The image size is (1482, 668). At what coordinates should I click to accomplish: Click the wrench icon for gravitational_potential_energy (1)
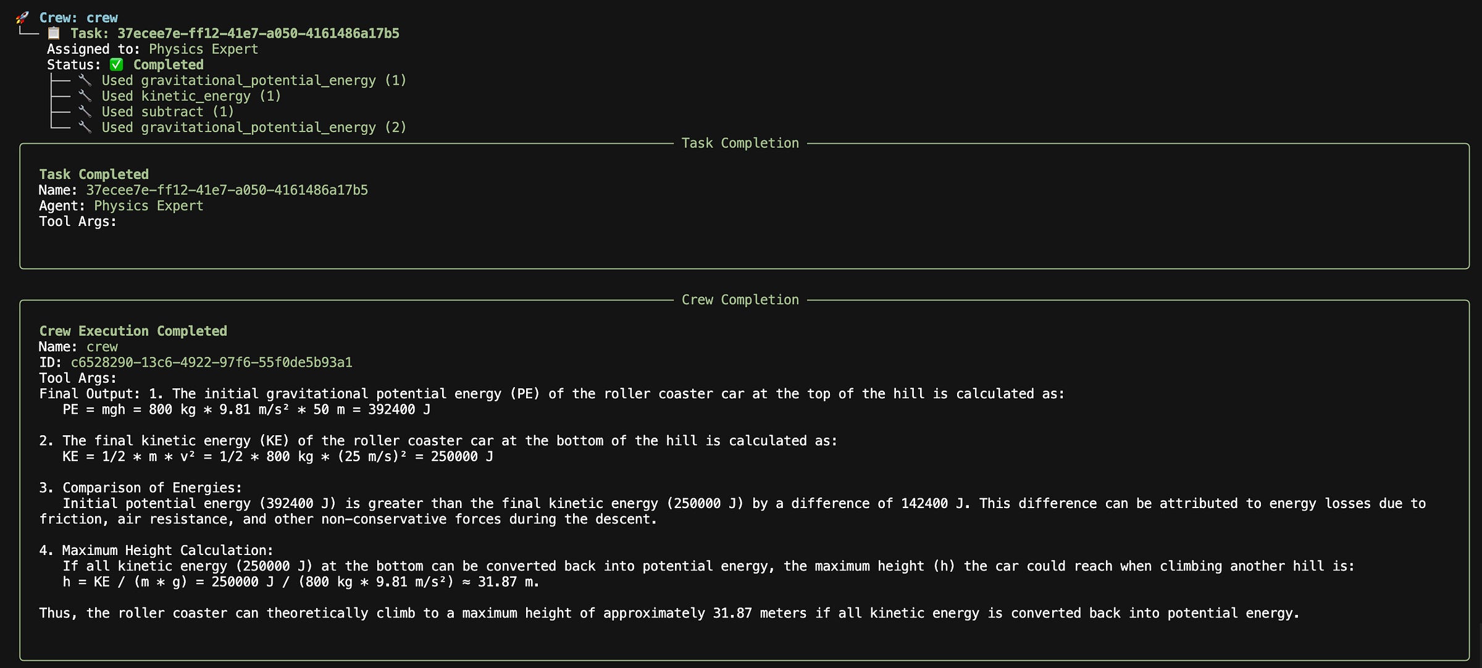tap(85, 80)
